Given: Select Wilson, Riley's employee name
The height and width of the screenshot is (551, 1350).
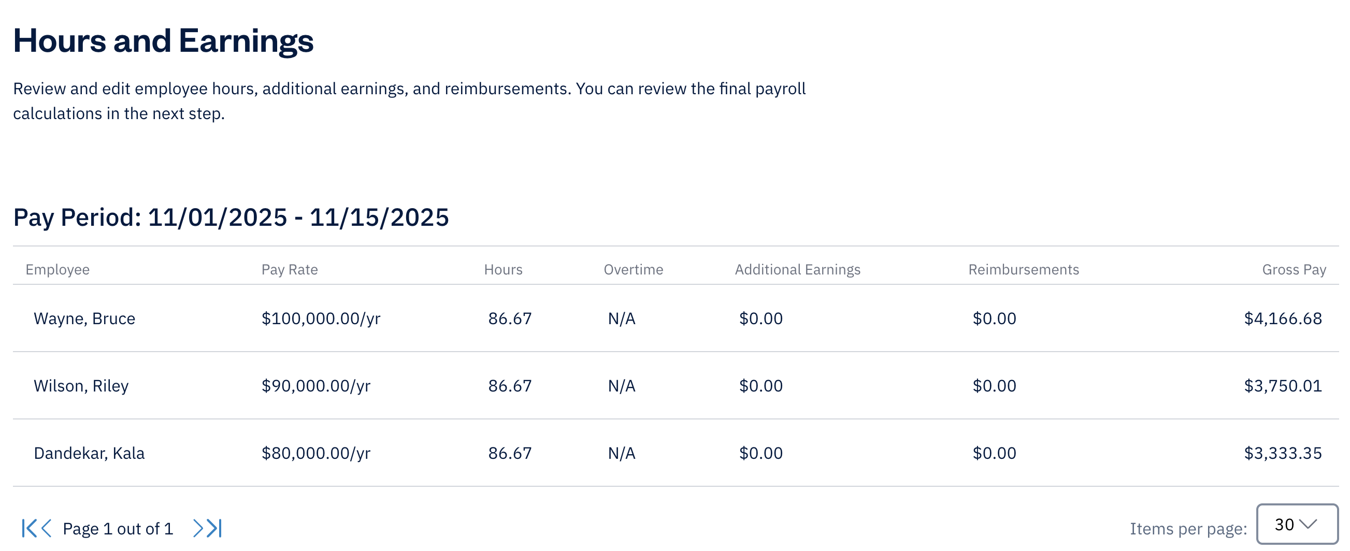Looking at the screenshot, I should [x=81, y=386].
